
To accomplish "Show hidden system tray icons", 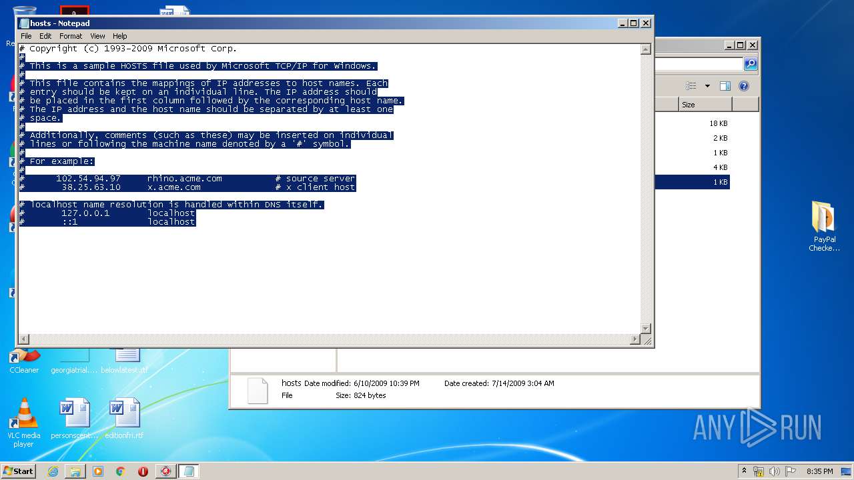I will pyautogui.click(x=744, y=471).
